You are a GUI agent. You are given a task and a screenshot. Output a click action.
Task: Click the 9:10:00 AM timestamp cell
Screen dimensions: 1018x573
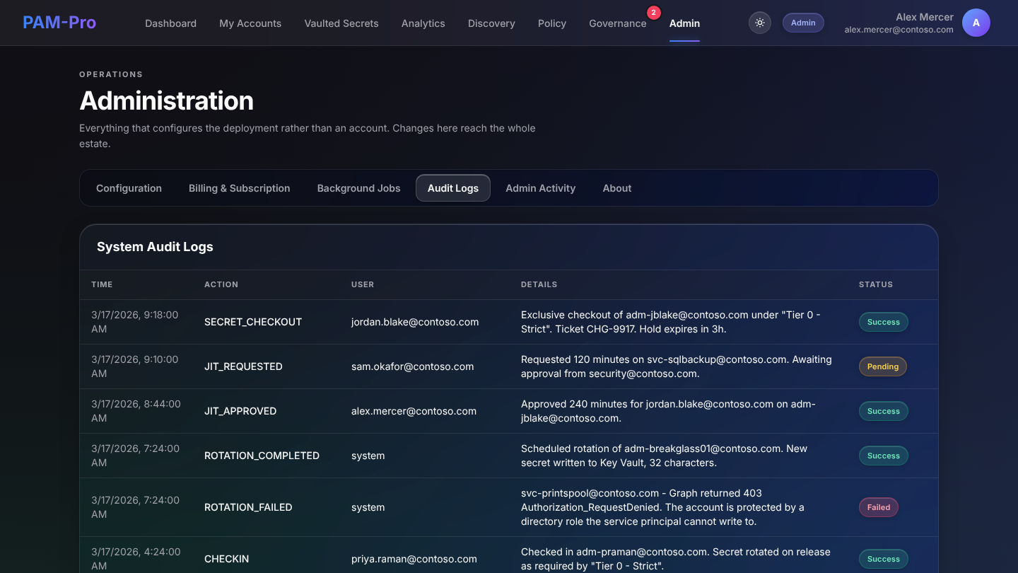[135, 366]
